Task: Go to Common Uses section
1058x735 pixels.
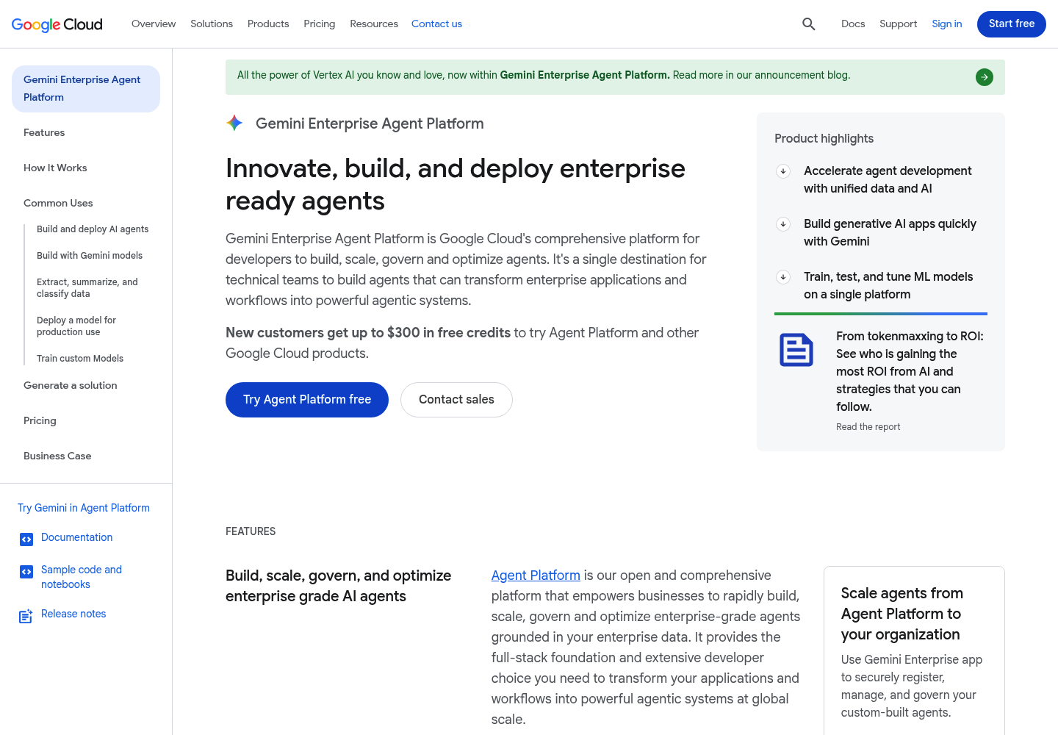Action: 58,204
